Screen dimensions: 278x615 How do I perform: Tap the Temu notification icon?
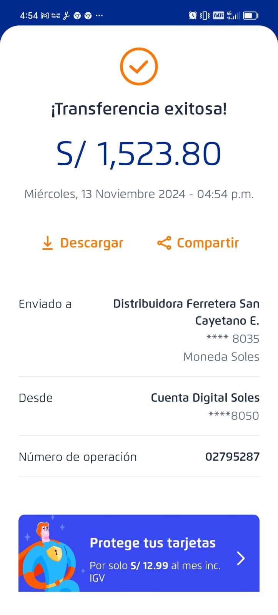(56, 16)
